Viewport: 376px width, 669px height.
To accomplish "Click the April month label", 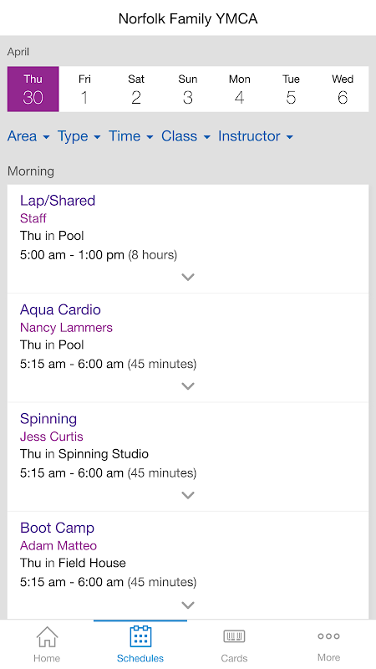I will click(18, 52).
